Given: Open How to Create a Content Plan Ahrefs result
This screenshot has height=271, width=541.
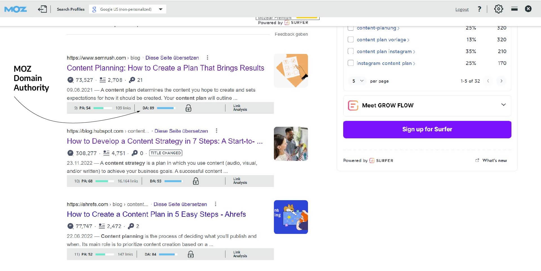Looking at the screenshot, I should [x=156, y=214].
